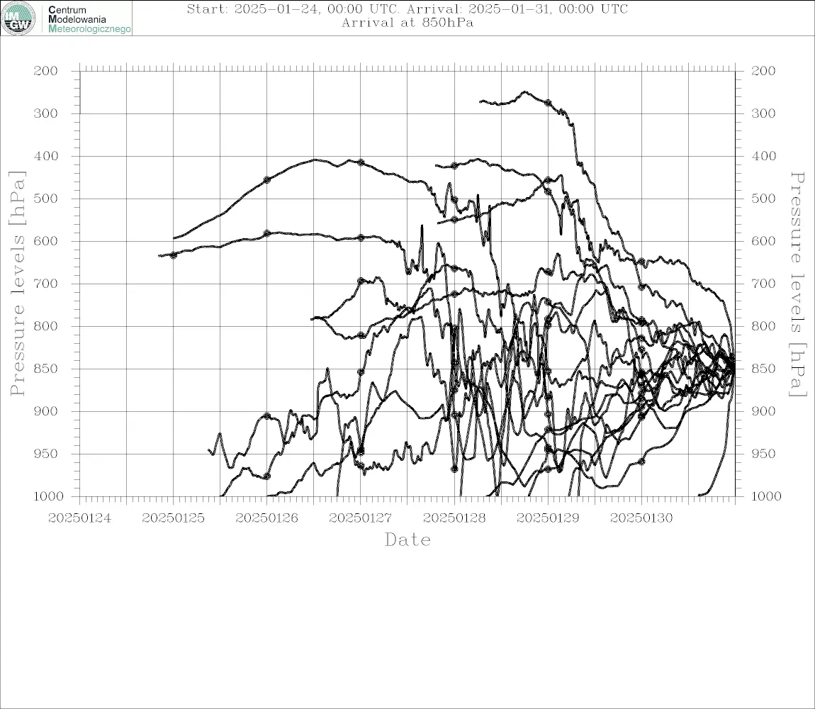This screenshot has width=815, height=709.
Task: Click the right axis 950 label
Action: tap(763, 454)
